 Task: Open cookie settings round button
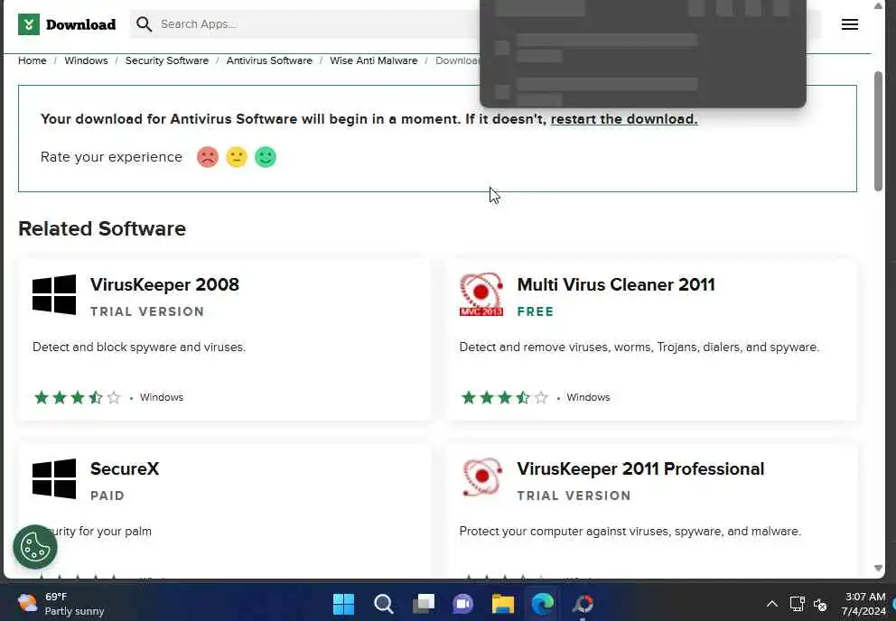pyautogui.click(x=35, y=547)
